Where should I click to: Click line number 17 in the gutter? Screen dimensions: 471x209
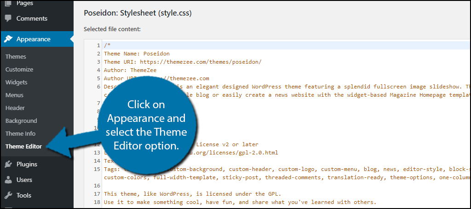pos(97,194)
